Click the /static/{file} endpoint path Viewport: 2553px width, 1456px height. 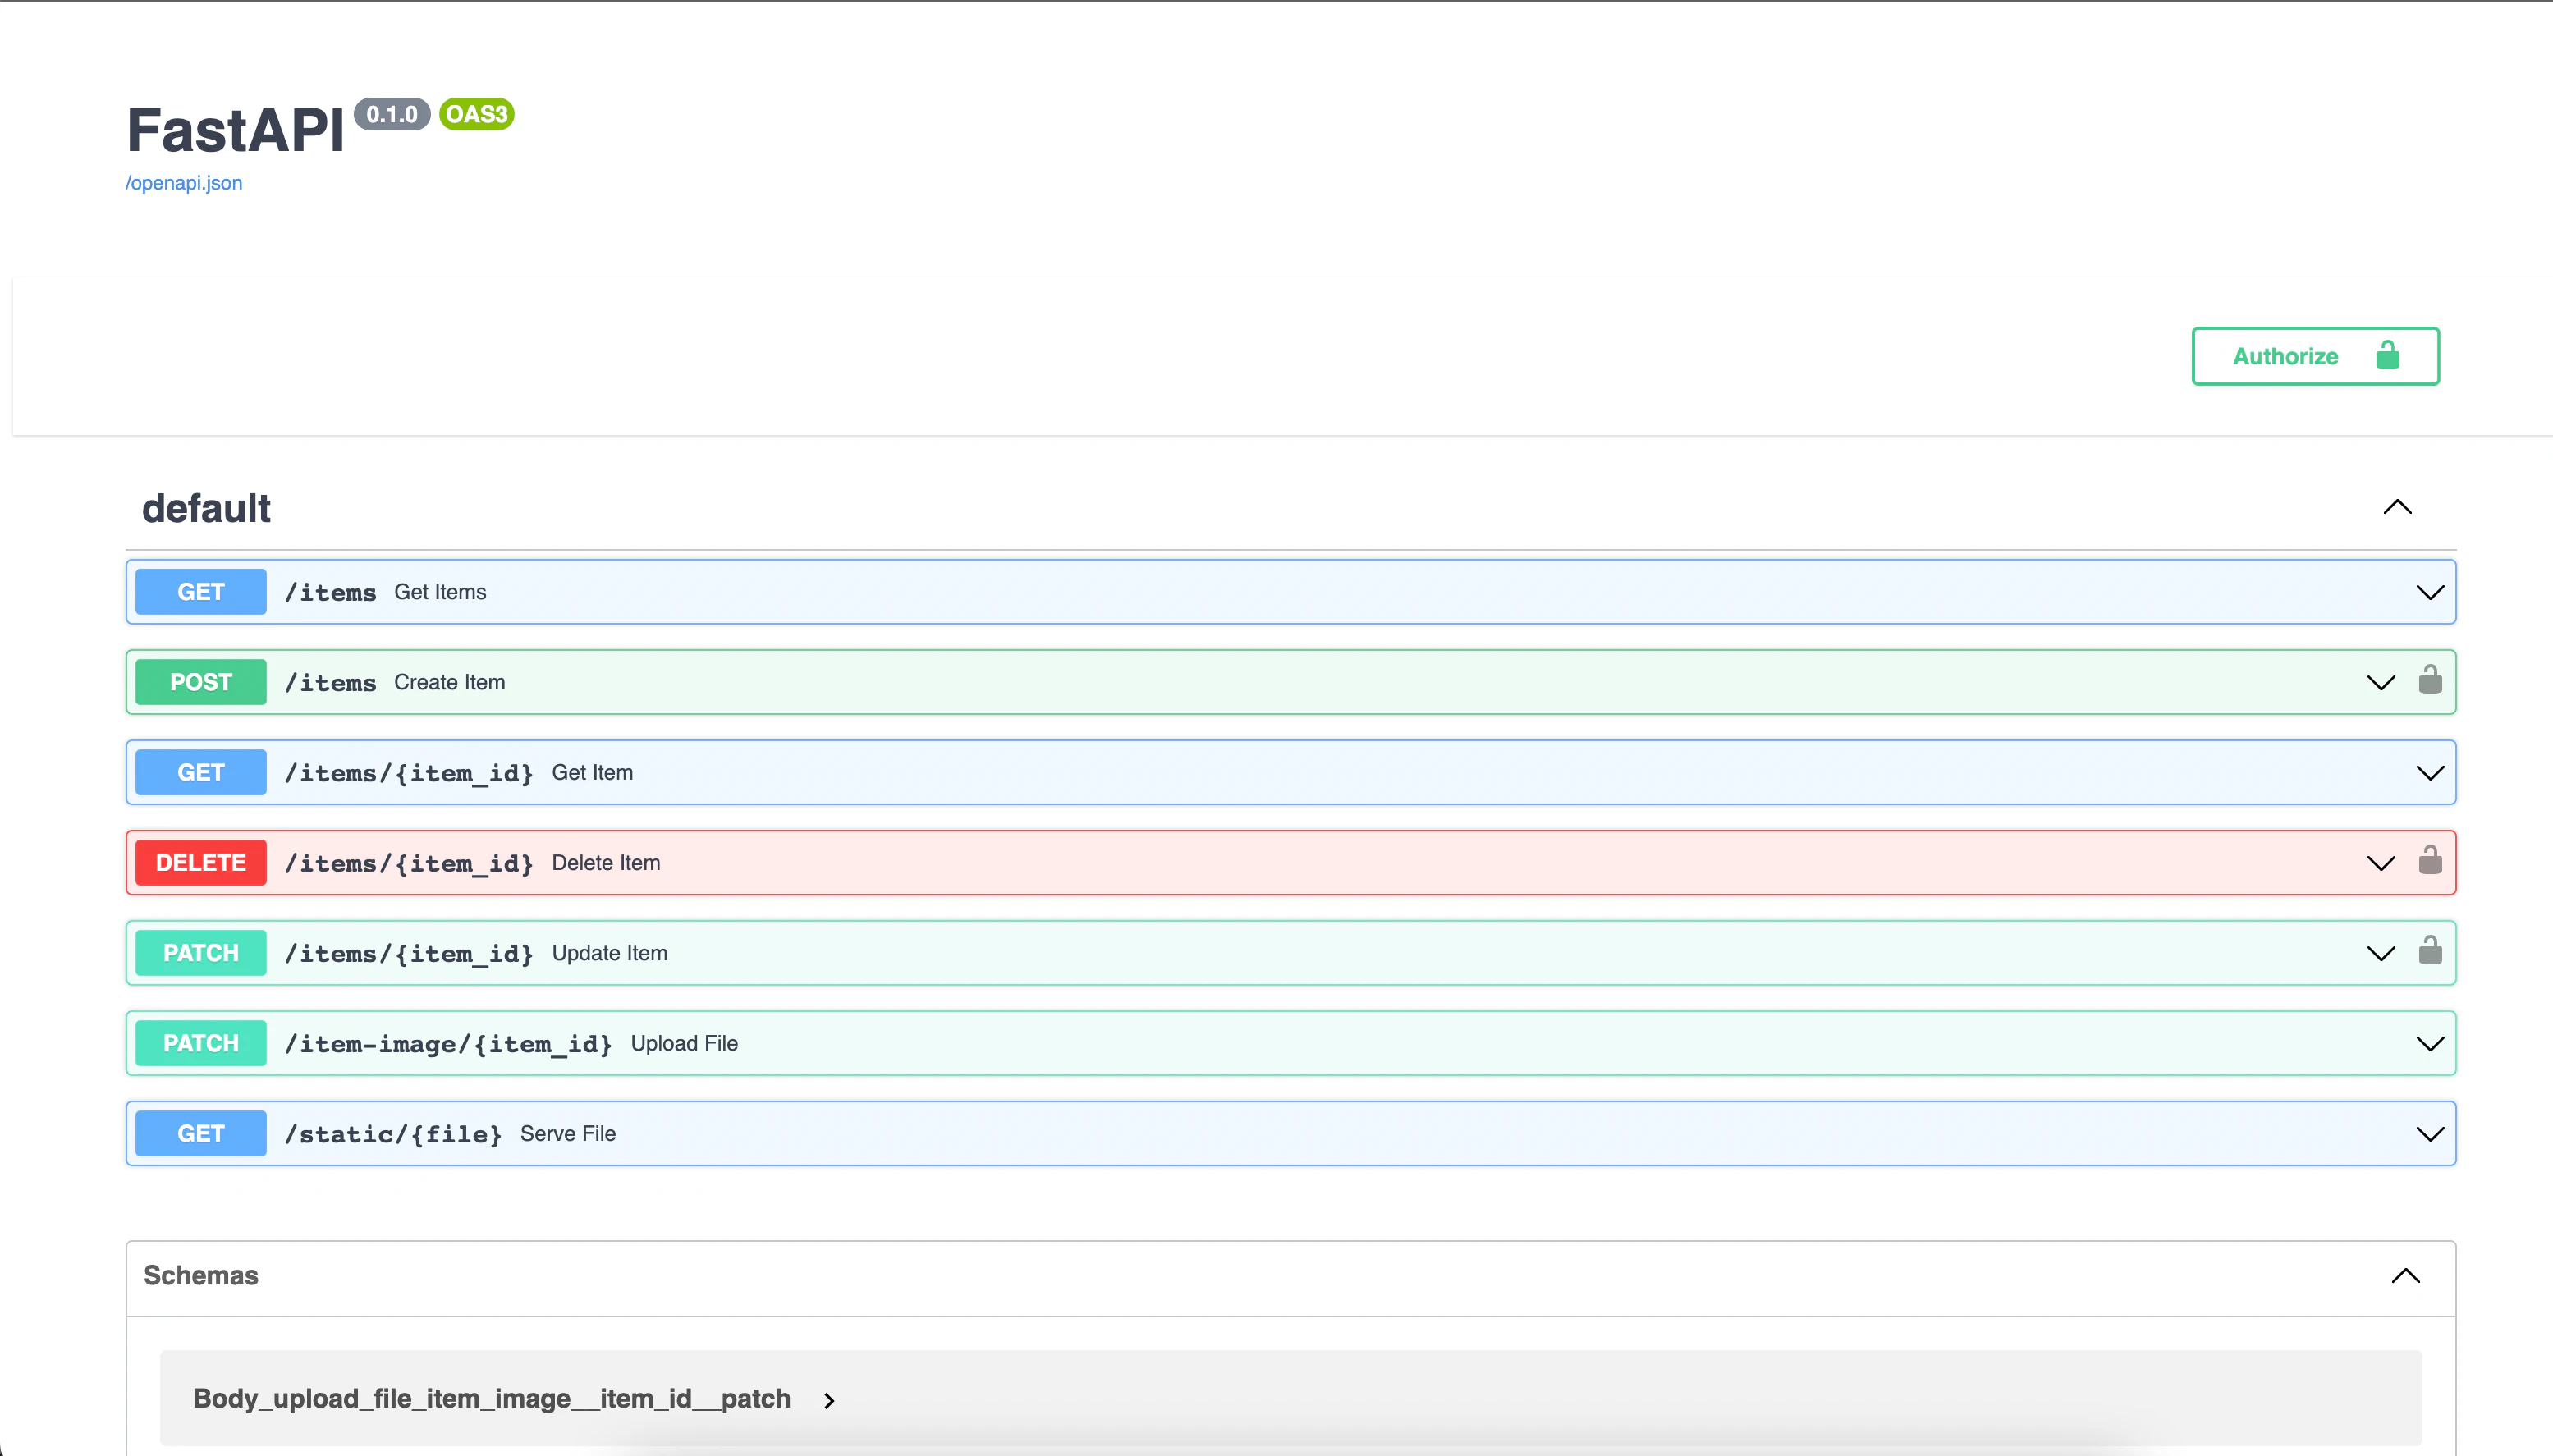[393, 1134]
